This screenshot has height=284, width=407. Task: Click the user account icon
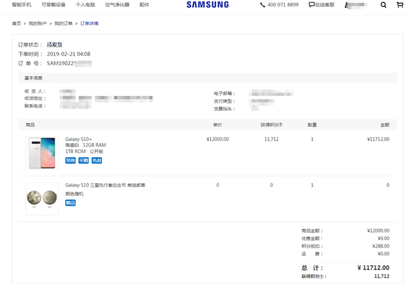[x=347, y=5]
